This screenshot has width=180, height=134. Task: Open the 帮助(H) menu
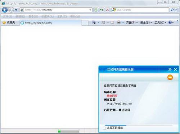pos(75,16)
